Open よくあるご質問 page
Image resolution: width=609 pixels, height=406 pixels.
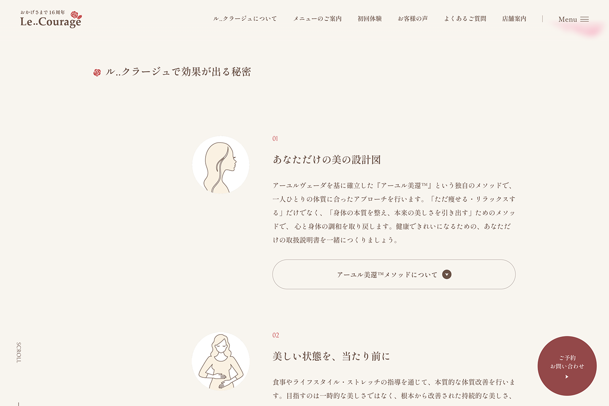click(x=465, y=19)
